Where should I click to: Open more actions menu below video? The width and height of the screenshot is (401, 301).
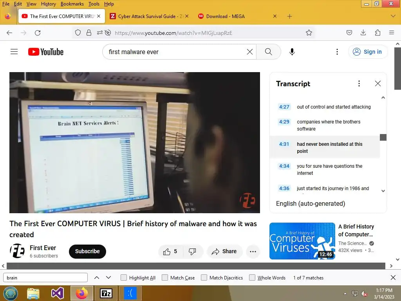[253, 252]
